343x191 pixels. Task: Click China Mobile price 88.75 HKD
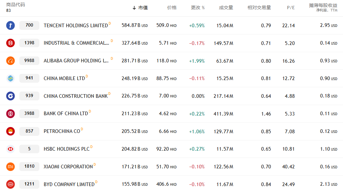pyautogui.click(x=167, y=78)
